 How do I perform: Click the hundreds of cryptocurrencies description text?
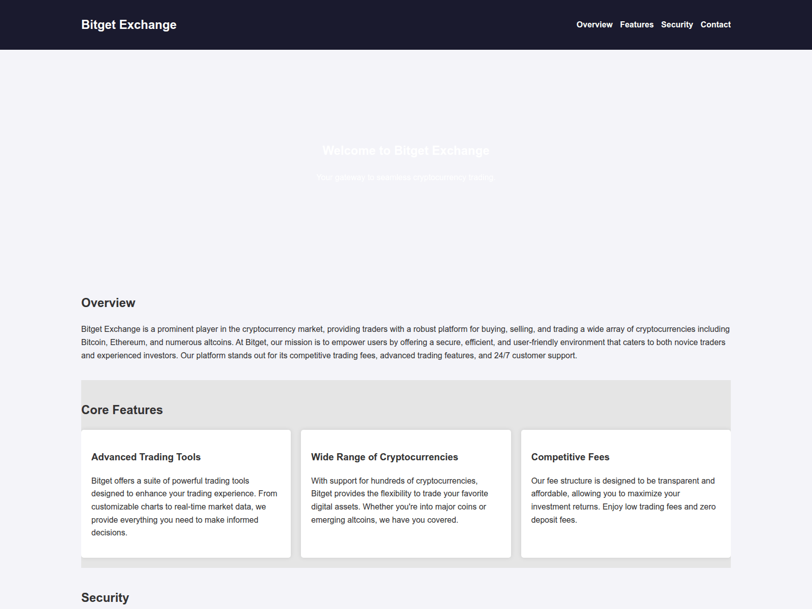click(x=399, y=500)
